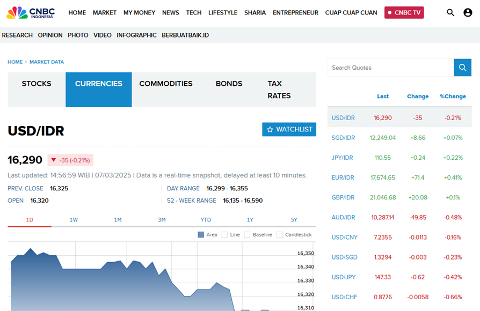Sort the quotes by %Change column
Viewport: 480px width, 311px height.
(x=453, y=97)
